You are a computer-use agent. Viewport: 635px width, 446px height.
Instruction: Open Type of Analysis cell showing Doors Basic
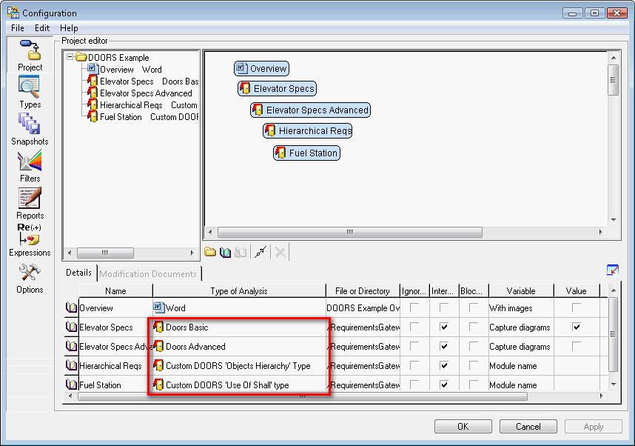(238, 327)
